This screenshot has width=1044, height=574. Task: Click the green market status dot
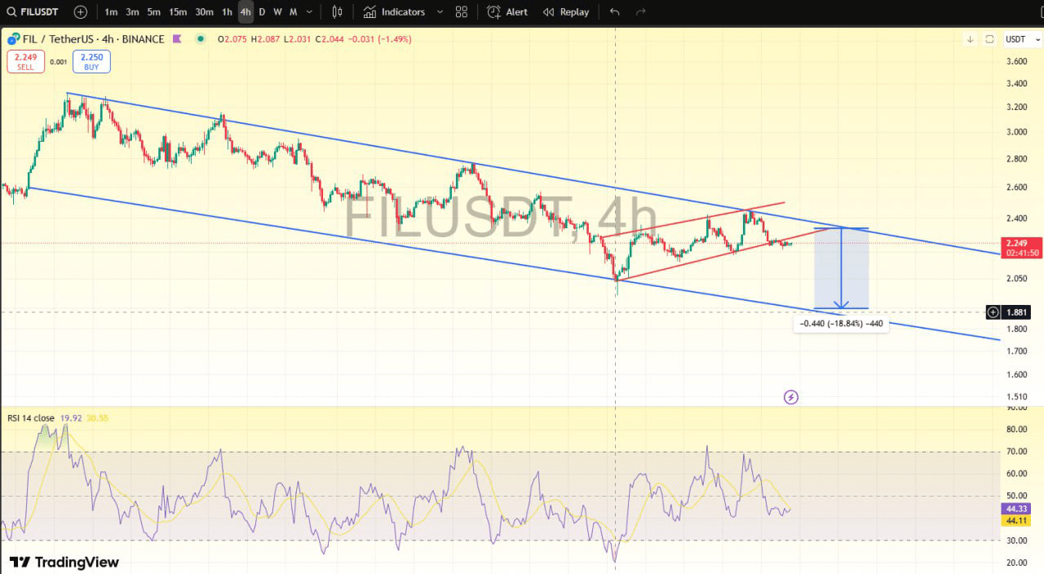(x=201, y=39)
